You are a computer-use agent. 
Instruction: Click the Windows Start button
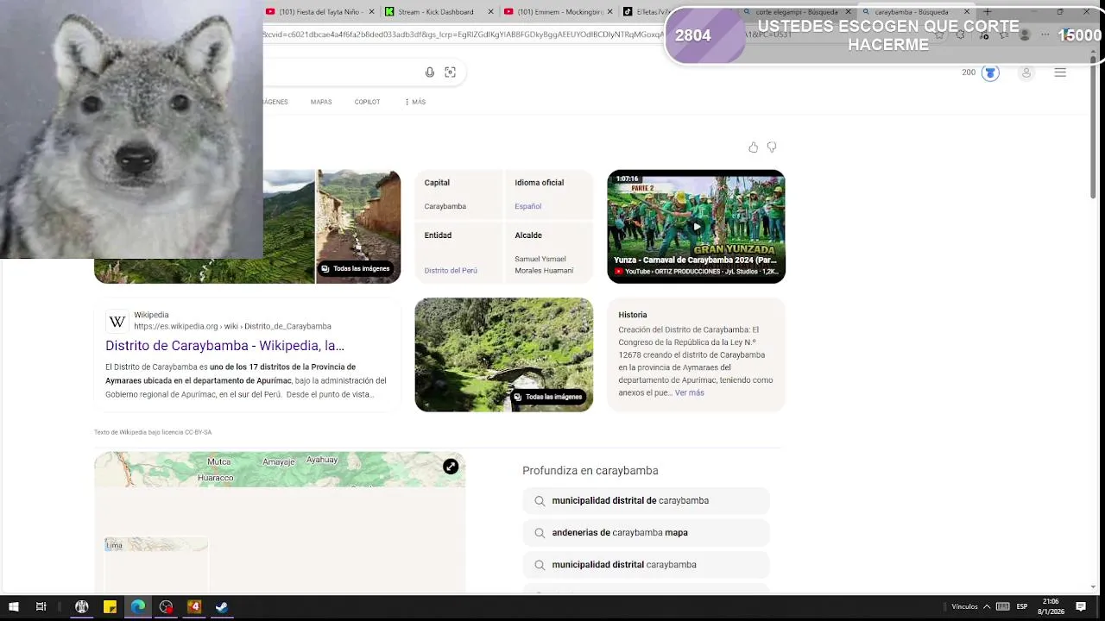point(13,606)
